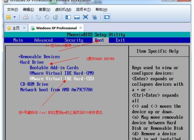Screen dimensions: 194x140
Task: Click the PhoenixBIOS Setup Utility title
Action: click(x=96, y=34)
